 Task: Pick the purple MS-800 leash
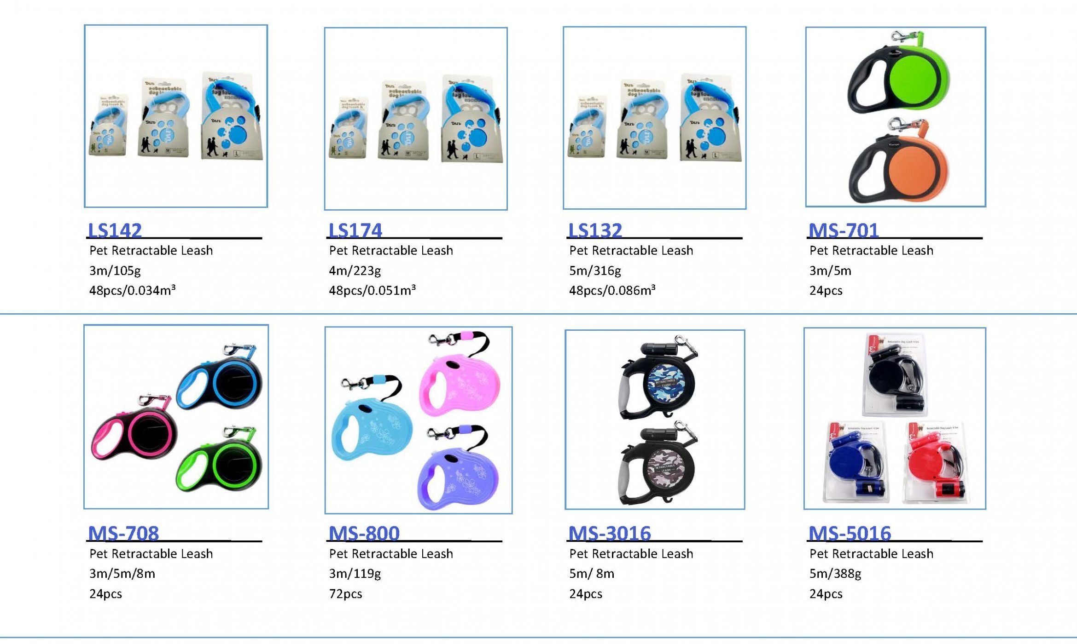click(458, 467)
